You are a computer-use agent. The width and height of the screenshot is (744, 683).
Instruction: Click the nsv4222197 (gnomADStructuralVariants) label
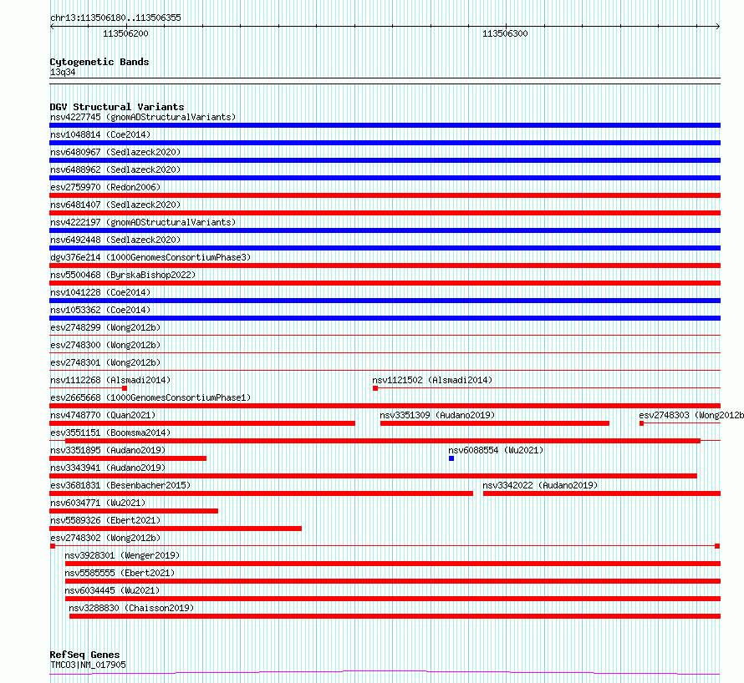point(143,222)
